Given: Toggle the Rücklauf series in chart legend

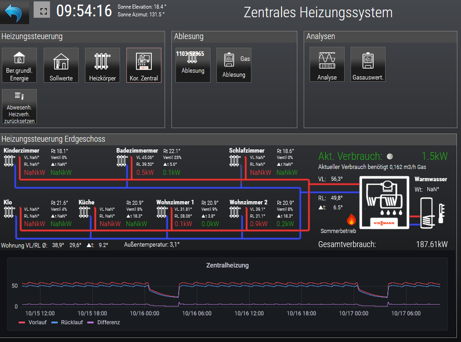Looking at the screenshot, I should (67, 322).
